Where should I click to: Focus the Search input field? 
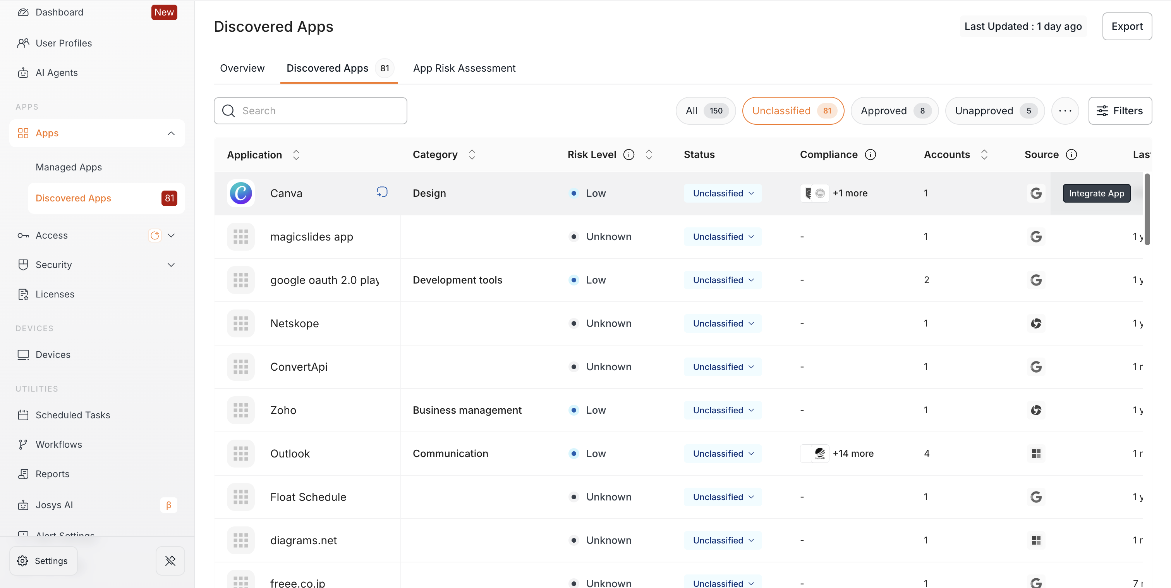311,110
